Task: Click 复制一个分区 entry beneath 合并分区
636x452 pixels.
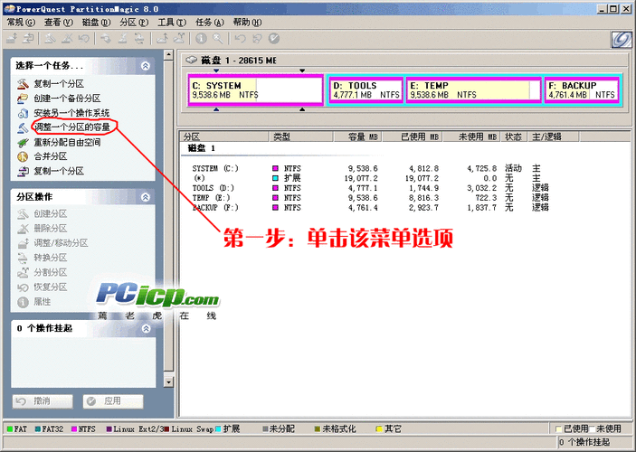Action: [x=59, y=171]
